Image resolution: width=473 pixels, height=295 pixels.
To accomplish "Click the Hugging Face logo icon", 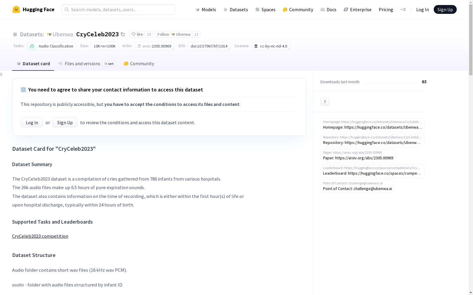I will [x=16, y=9].
